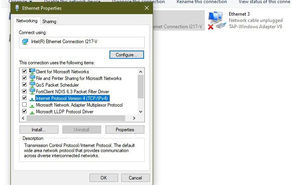Select the Client for Microsoft Networks row

(x=62, y=72)
